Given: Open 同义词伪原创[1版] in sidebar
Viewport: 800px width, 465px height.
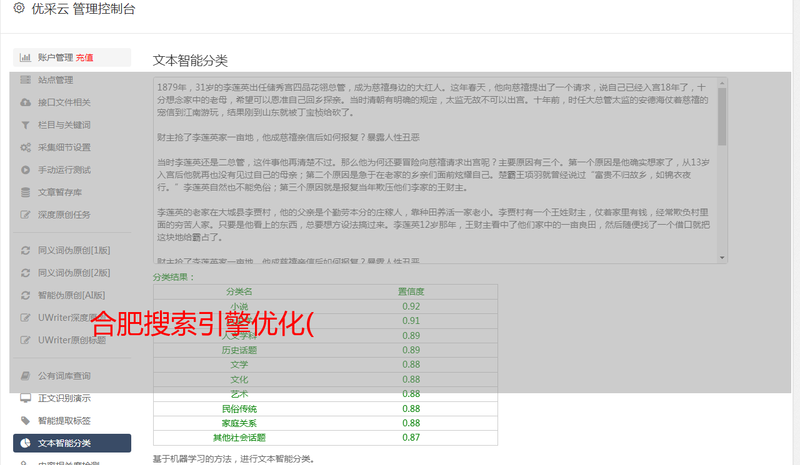Looking at the screenshot, I should tap(74, 250).
